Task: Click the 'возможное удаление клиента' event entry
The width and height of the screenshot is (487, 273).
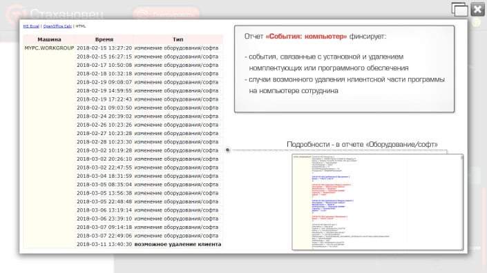Action: [x=178, y=244]
